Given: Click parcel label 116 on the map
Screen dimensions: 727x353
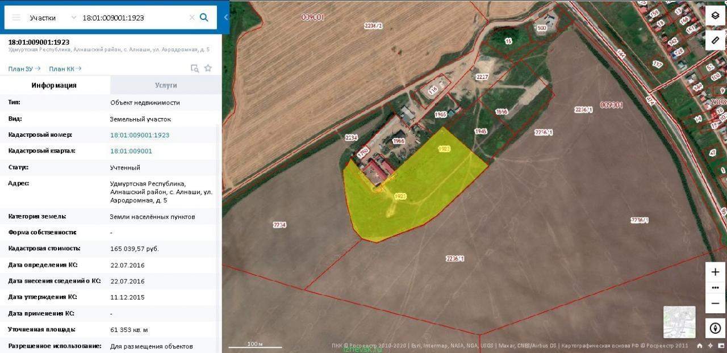Looking at the screenshot, I should tap(434, 91).
